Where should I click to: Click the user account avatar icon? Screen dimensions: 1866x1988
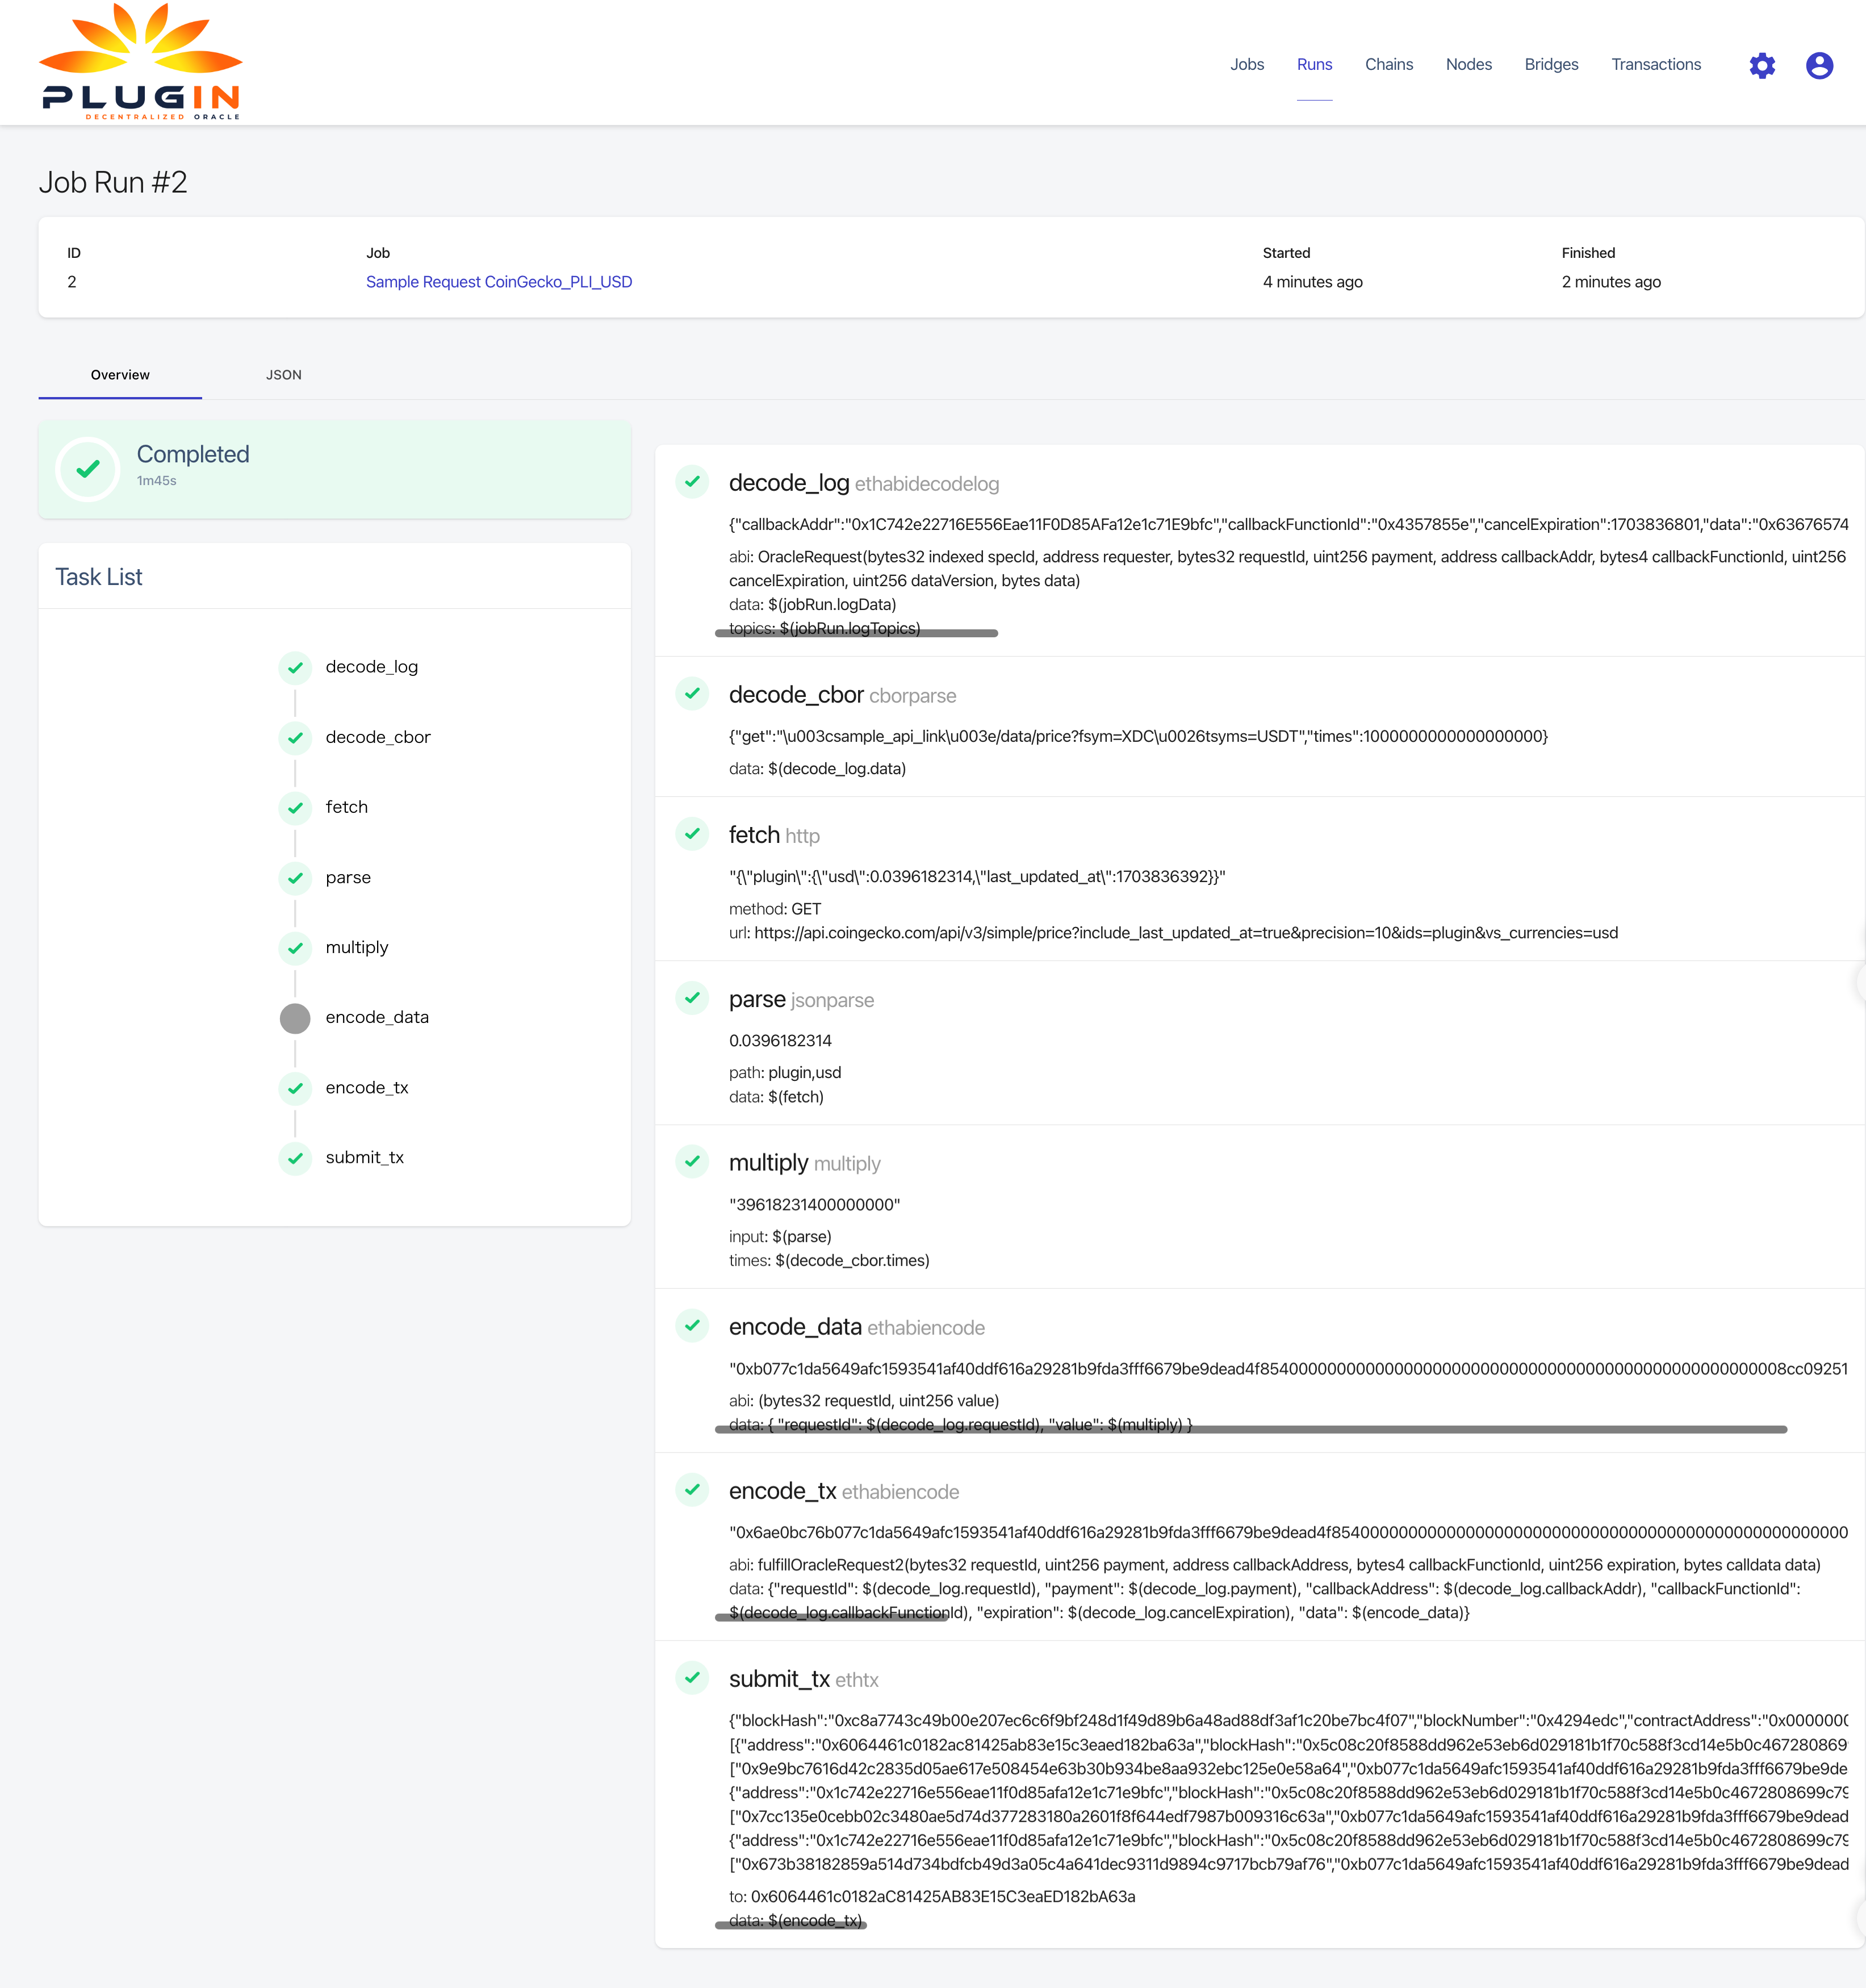[1819, 66]
